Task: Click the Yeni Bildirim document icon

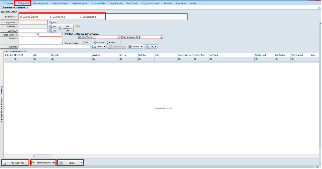Action: [5, 163]
